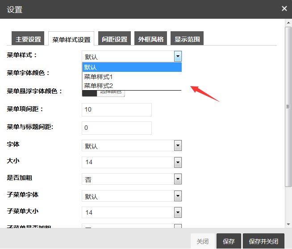Expand the 子菜单字体 dropdown arrow

coord(178,196)
